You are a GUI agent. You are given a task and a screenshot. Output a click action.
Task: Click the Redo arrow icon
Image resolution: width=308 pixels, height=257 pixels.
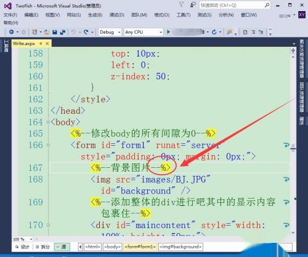pyautogui.click(x=86, y=32)
